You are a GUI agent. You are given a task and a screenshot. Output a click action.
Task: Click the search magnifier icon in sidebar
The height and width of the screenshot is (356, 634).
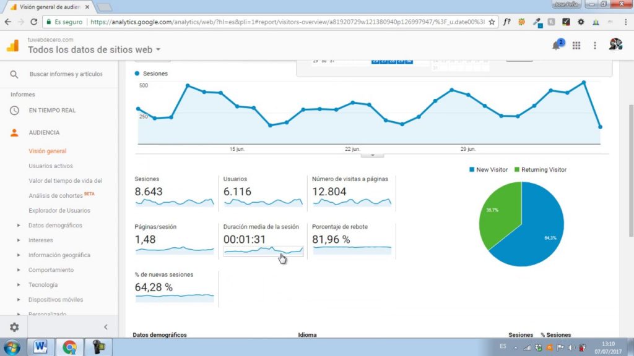(14, 74)
